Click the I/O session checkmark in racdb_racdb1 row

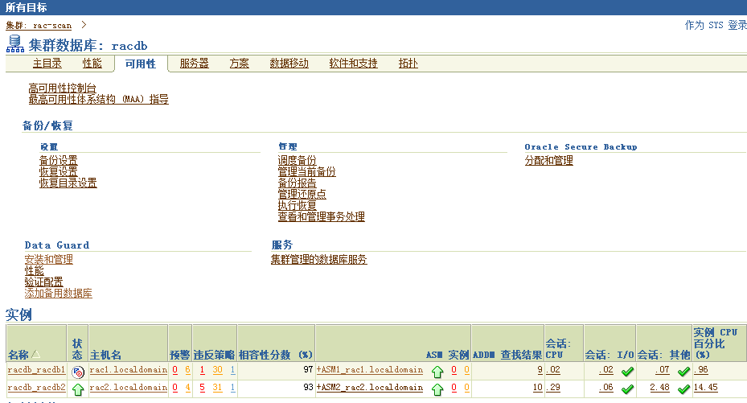[627, 372]
